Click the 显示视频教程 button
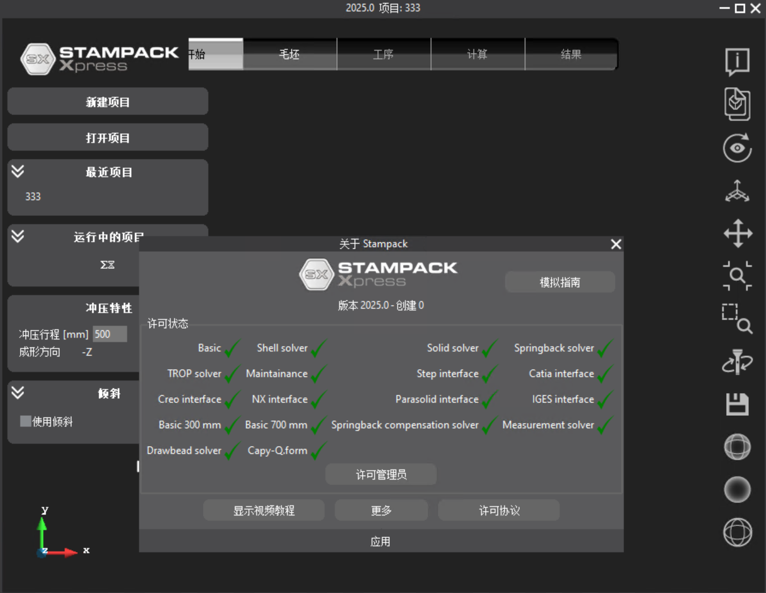Viewport: 766px width, 593px height. coord(264,510)
